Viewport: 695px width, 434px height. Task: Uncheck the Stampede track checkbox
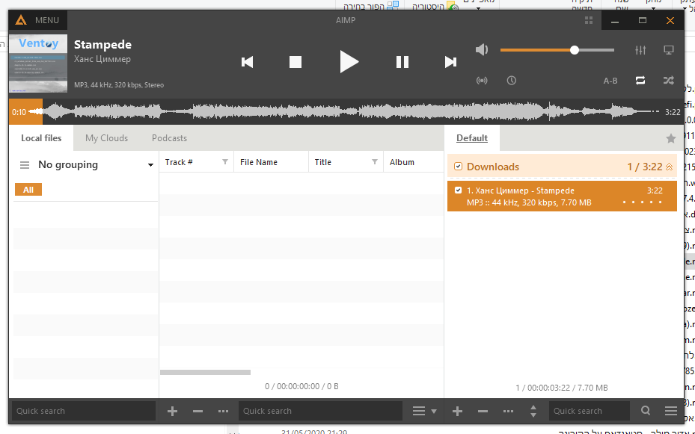(x=458, y=190)
